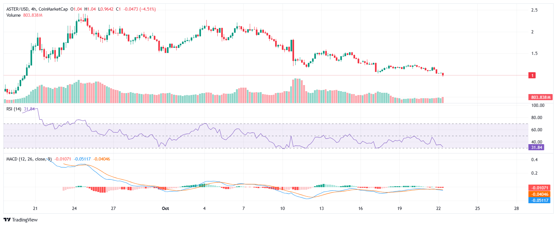Screen dimensions: 557x226
Task: Click the TradingView logo icon
Action: [7, 220]
